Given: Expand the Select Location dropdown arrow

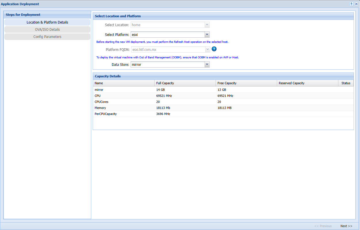Looking at the screenshot, I should coord(207,25).
